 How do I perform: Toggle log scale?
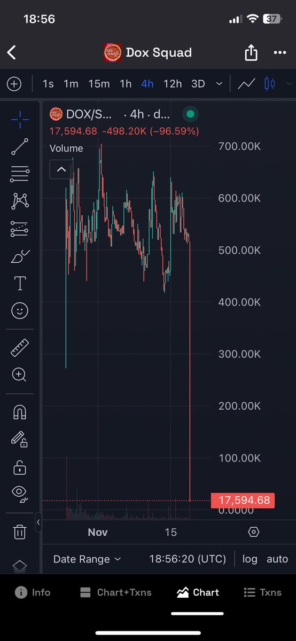pos(250,559)
